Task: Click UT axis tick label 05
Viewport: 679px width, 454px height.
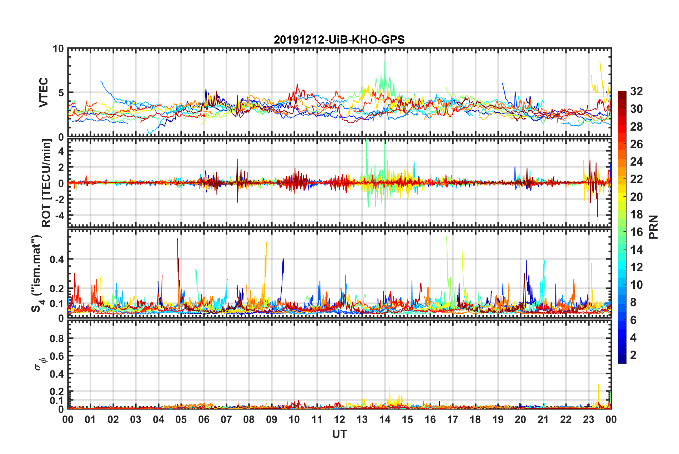Action: click(181, 419)
